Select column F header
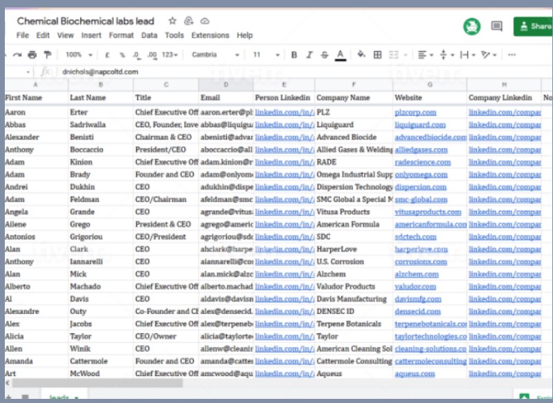Image resolution: width=553 pixels, height=403 pixels. [354, 84]
